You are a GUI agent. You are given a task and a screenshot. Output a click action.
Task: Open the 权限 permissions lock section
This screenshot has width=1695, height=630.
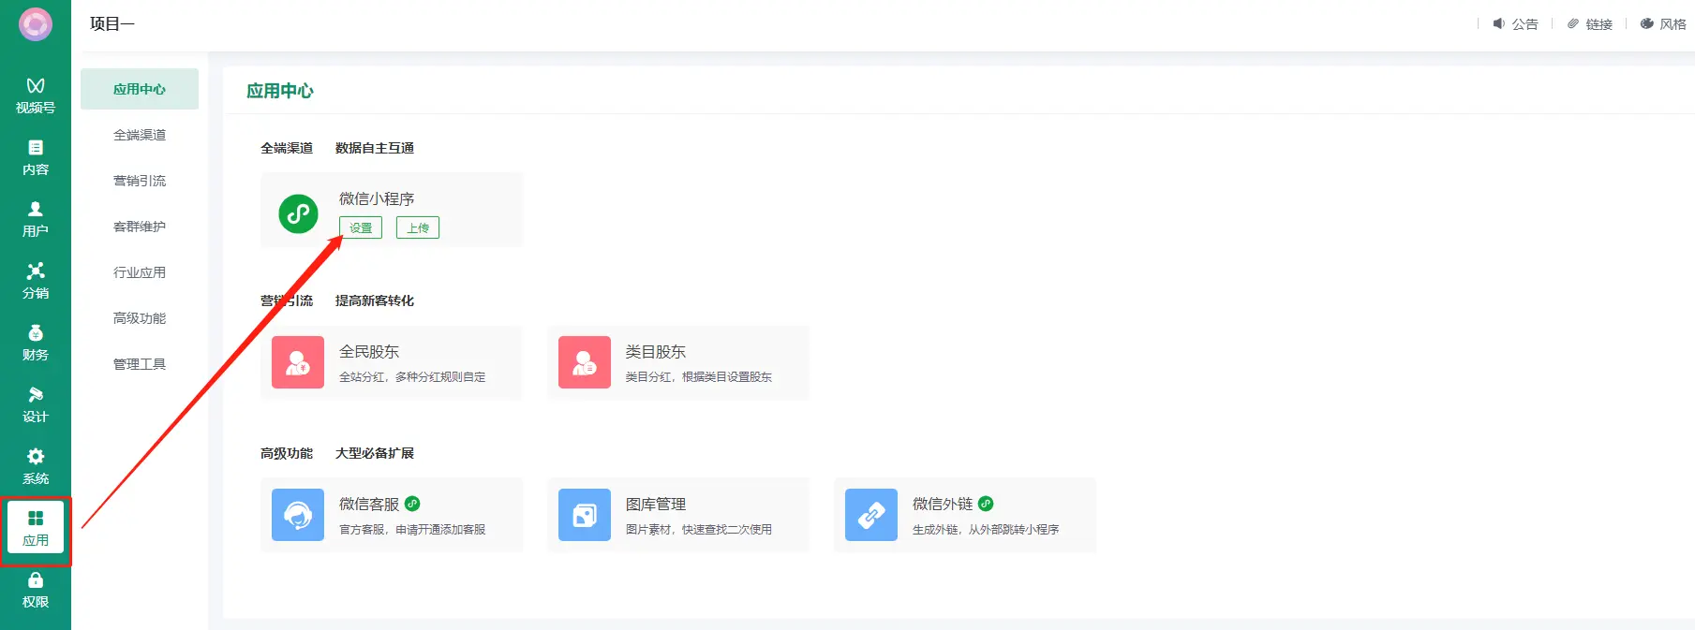[x=36, y=590]
